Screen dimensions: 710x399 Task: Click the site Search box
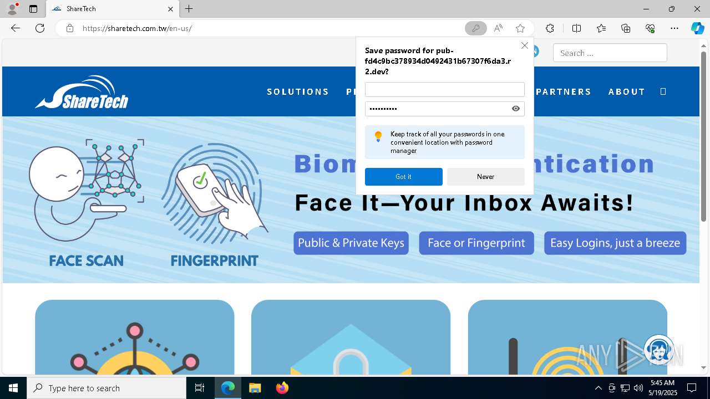pyautogui.click(x=610, y=53)
